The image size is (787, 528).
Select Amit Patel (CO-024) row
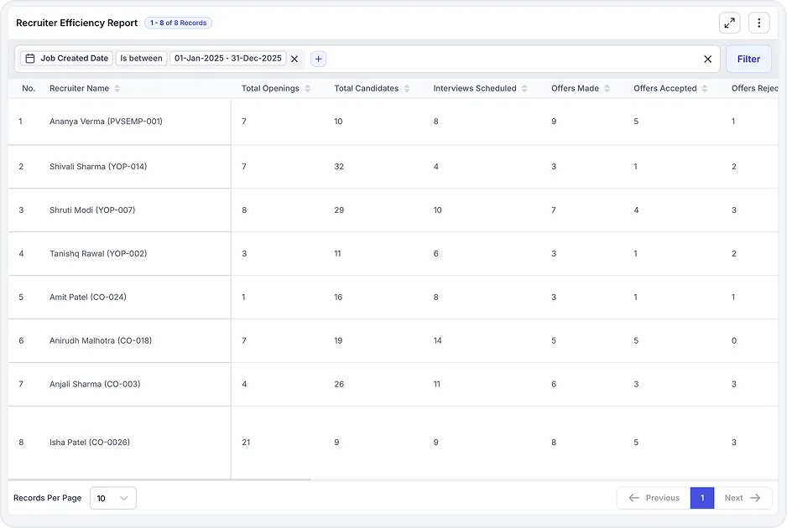393,298
